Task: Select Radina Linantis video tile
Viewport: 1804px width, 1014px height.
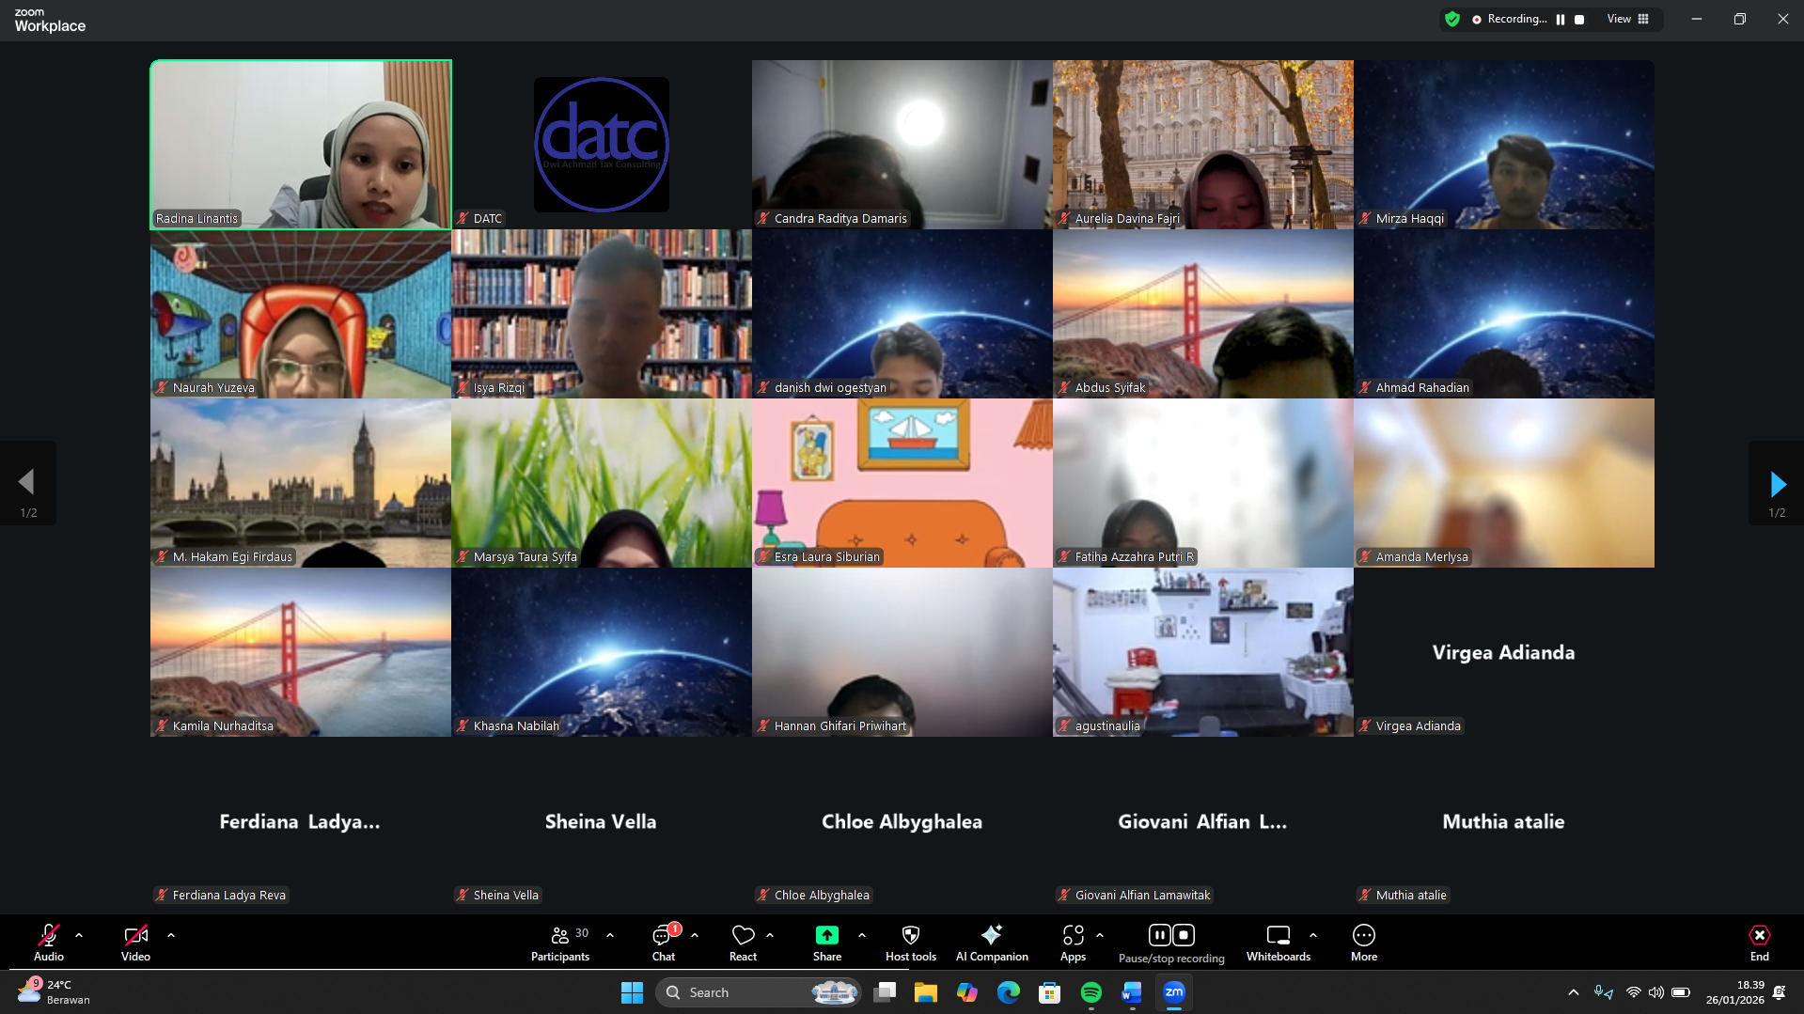Action: tap(301, 145)
